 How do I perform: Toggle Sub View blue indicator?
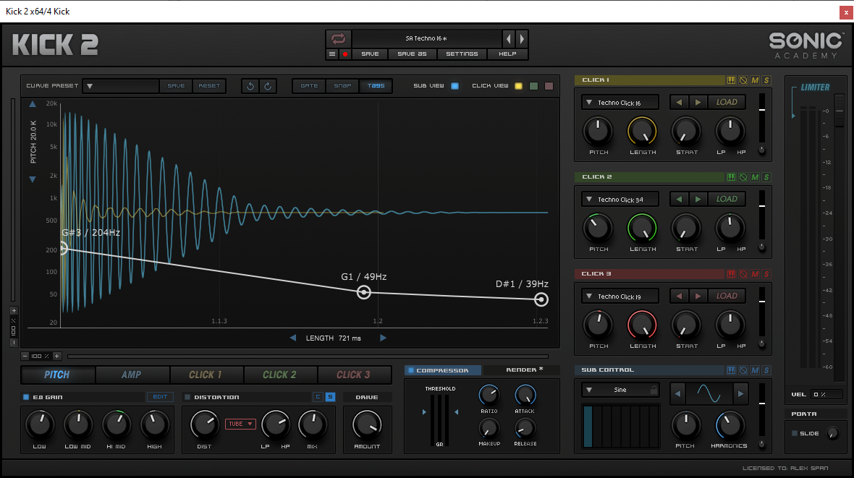point(455,86)
